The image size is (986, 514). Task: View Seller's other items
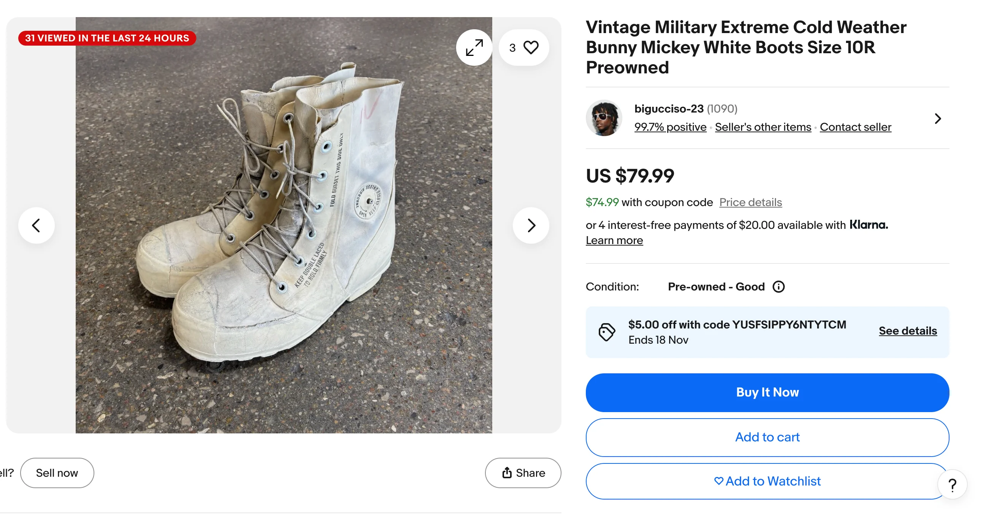[x=763, y=127]
